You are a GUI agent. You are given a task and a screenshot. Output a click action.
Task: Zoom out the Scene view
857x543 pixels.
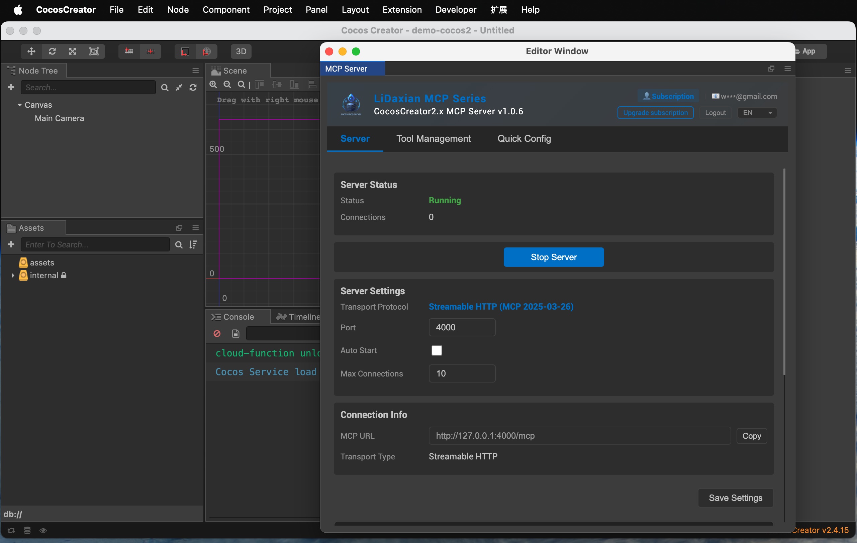tap(227, 84)
